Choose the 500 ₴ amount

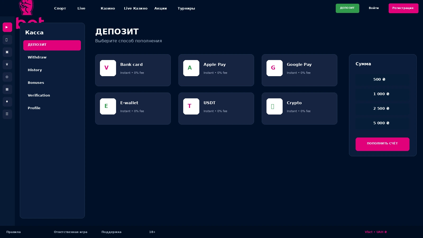[x=382, y=80]
